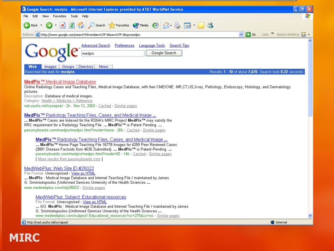Image resolution: width=334 pixels, height=251 pixels.
Task: Expand the Mail button dropdown arrow
Action: [x=171, y=25]
